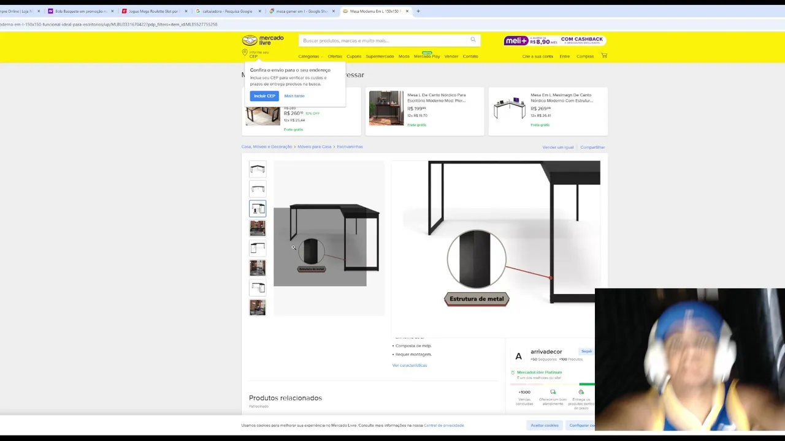Viewport: 785px width, 441px height.
Task: Click the seller avatar letter A
Action: click(x=519, y=356)
